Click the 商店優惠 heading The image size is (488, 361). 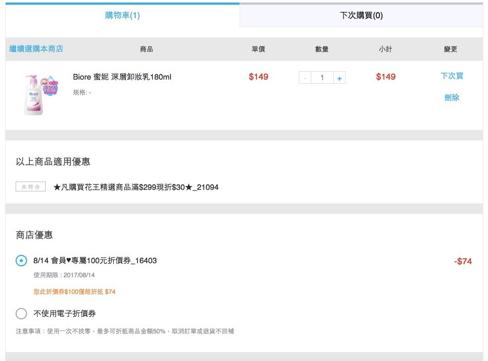click(x=34, y=235)
